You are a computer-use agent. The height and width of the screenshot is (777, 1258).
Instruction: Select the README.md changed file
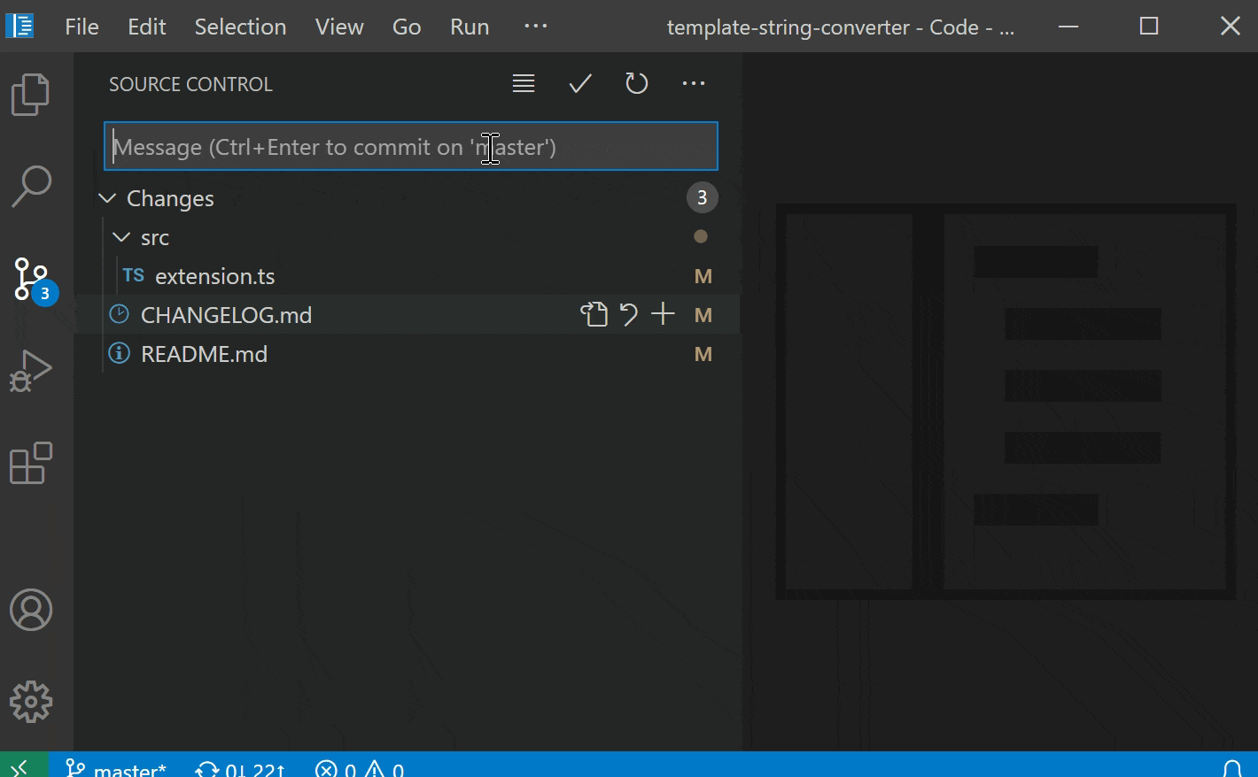[205, 353]
